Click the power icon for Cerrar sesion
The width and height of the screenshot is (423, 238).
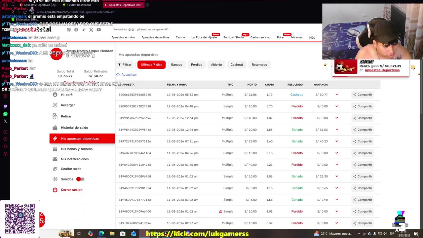tap(55, 190)
